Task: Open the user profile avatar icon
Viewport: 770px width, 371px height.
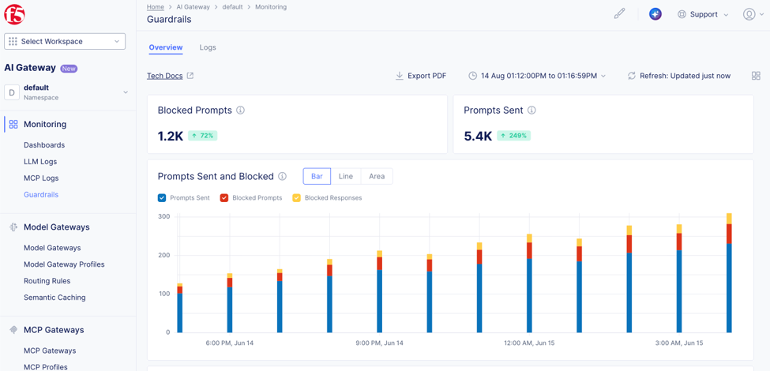Action: [x=749, y=14]
